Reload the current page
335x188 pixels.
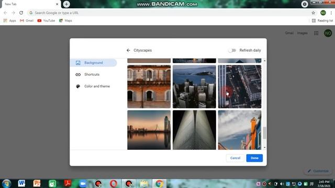point(21,13)
